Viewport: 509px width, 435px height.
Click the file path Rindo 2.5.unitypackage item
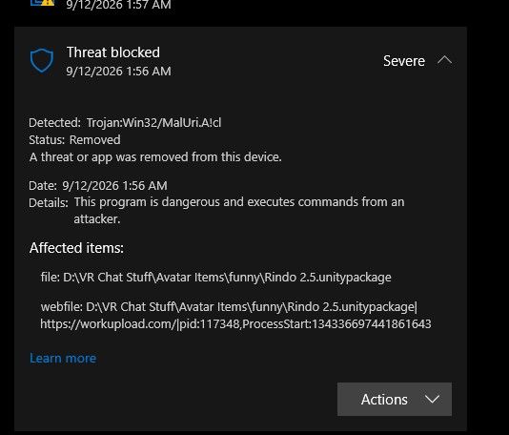(215, 278)
